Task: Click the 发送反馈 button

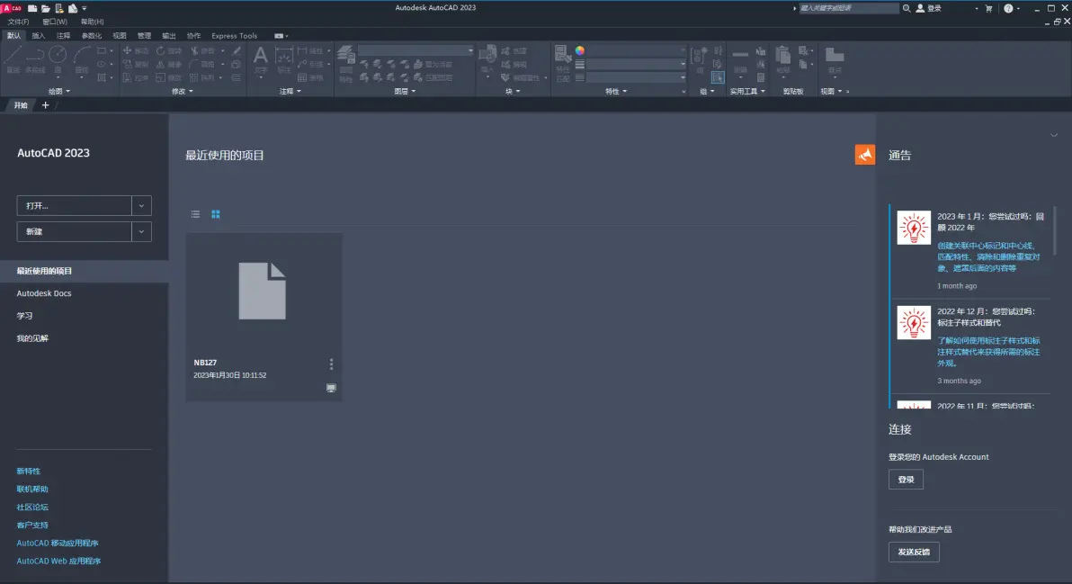Action: pos(914,552)
